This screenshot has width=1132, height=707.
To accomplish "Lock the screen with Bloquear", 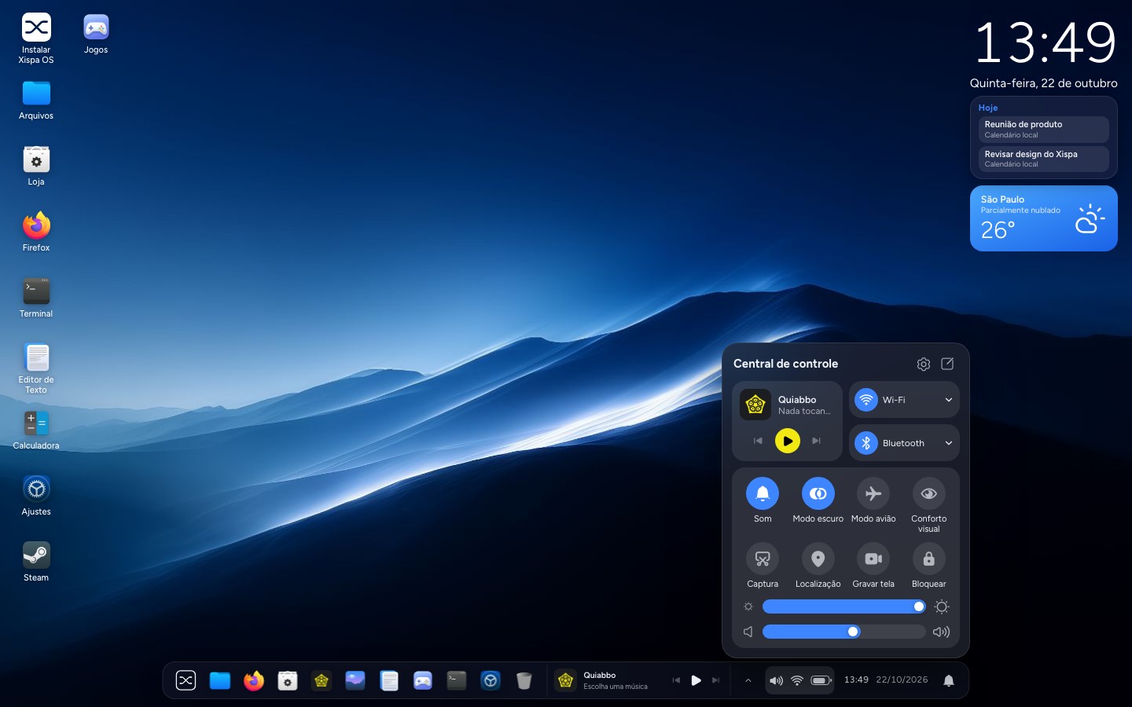I will click(x=928, y=559).
